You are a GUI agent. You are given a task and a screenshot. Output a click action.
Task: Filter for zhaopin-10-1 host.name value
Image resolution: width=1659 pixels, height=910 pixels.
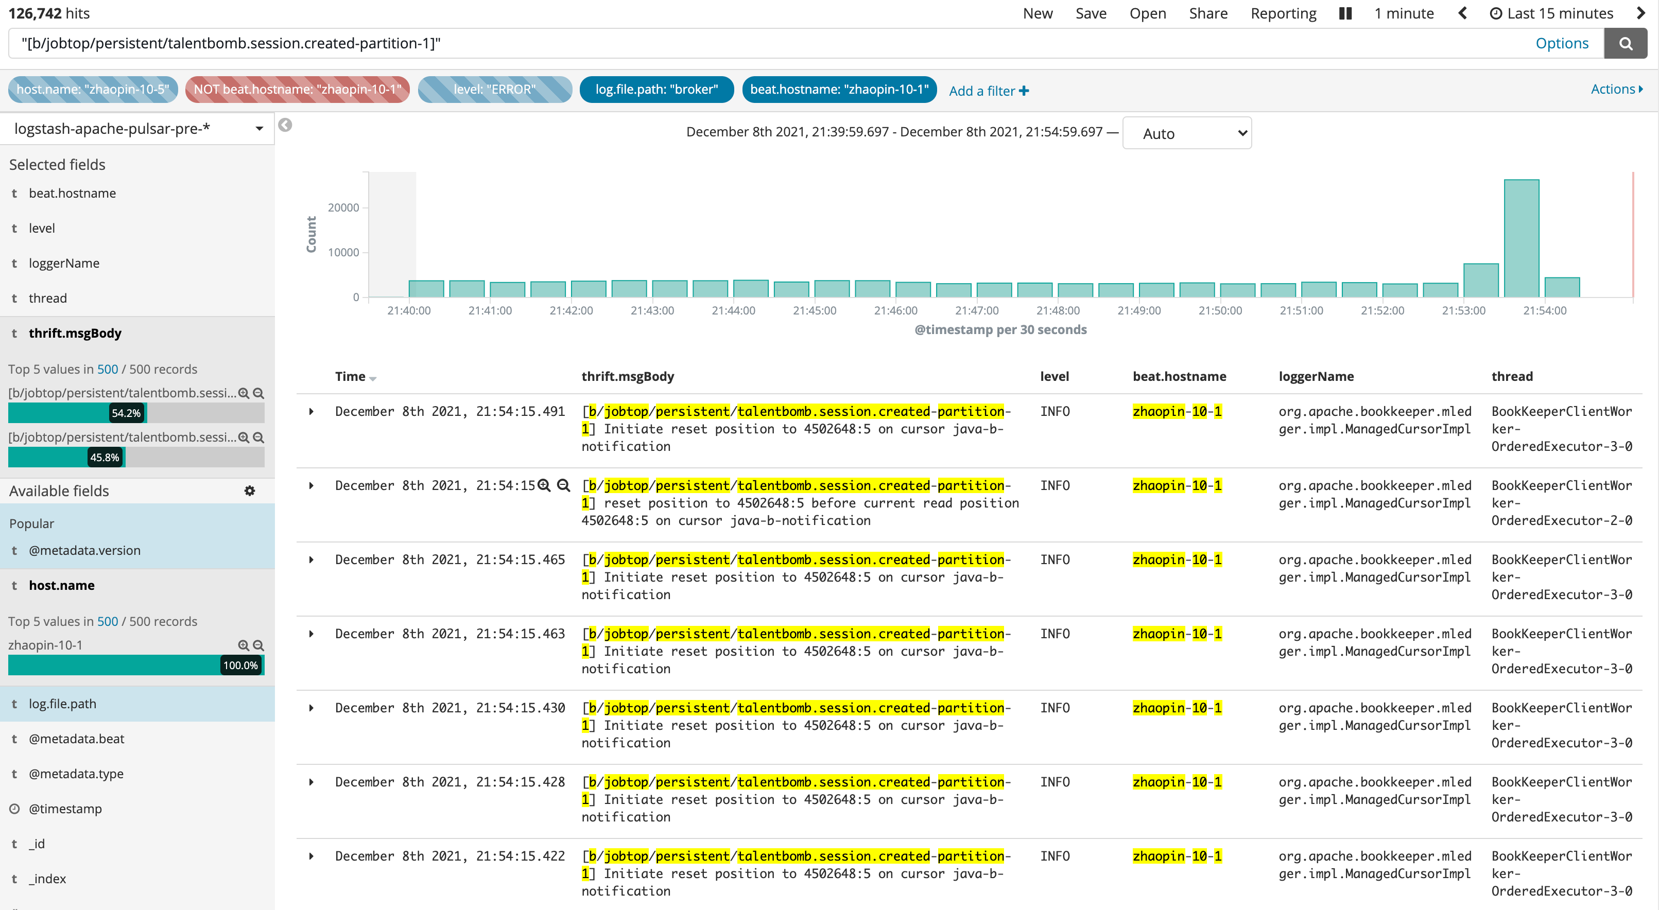(x=243, y=645)
